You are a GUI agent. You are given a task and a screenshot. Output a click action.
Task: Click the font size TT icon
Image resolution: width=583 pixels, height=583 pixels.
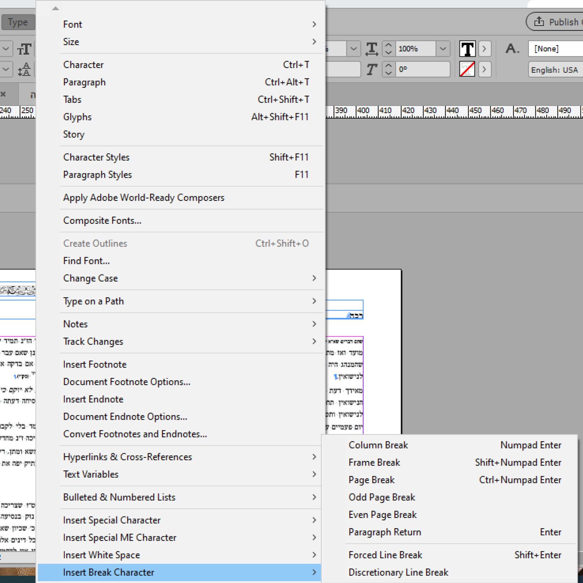point(24,49)
